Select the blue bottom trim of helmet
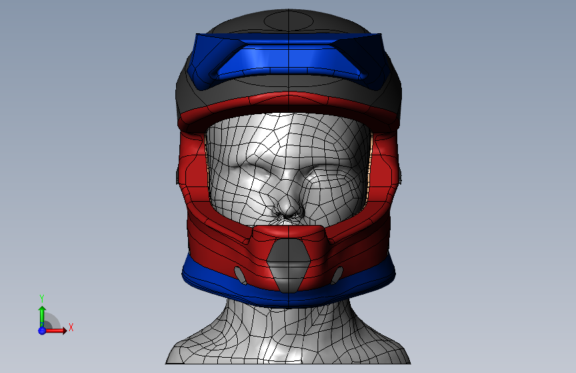The image size is (576, 373). (x=289, y=298)
